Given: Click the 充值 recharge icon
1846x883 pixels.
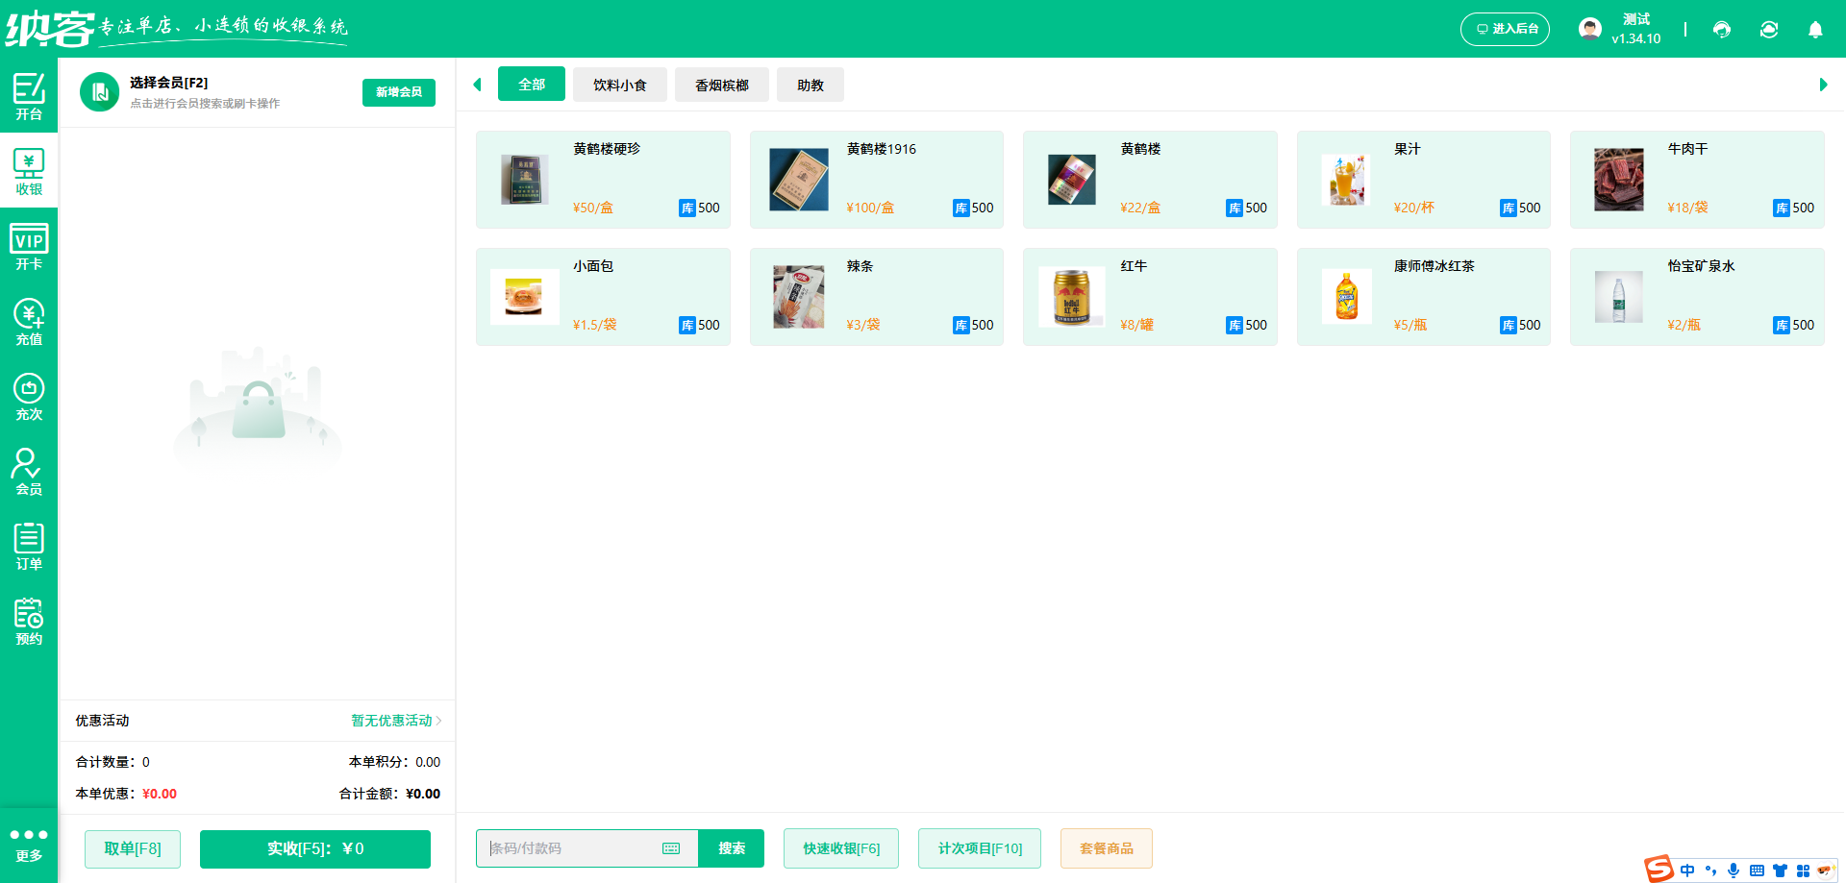Looking at the screenshot, I should pyautogui.click(x=29, y=321).
